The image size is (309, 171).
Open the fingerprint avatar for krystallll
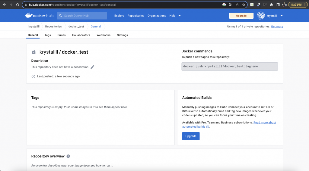(261, 16)
